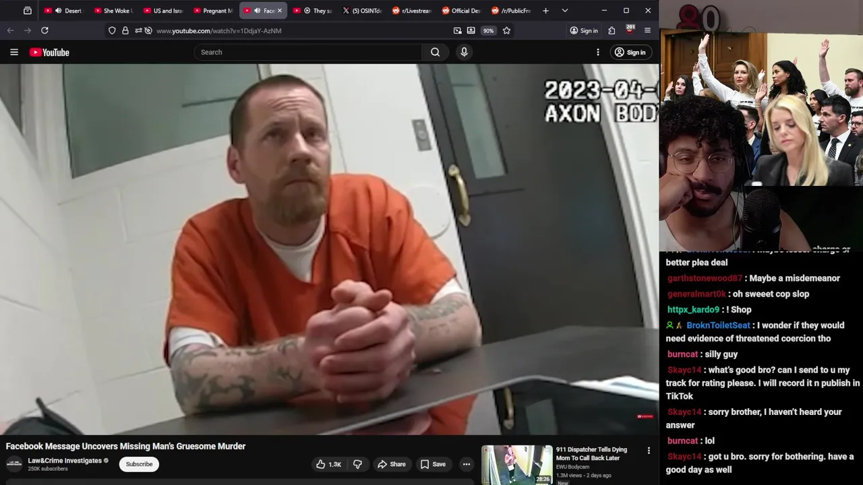The image size is (863, 485).
Task: Open the 90% zoom level indicator
Action: (x=488, y=30)
